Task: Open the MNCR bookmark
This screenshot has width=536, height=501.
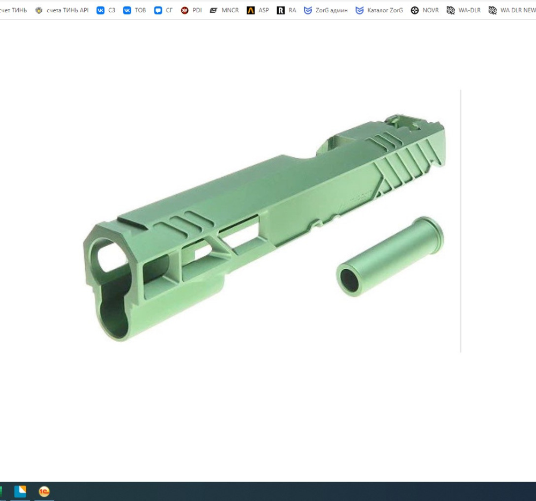Action: click(x=224, y=10)
